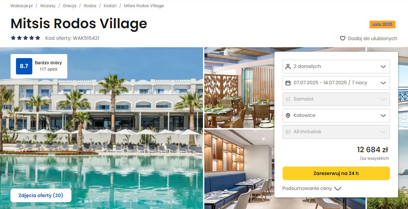Click the calendar icon in date field

288,83
